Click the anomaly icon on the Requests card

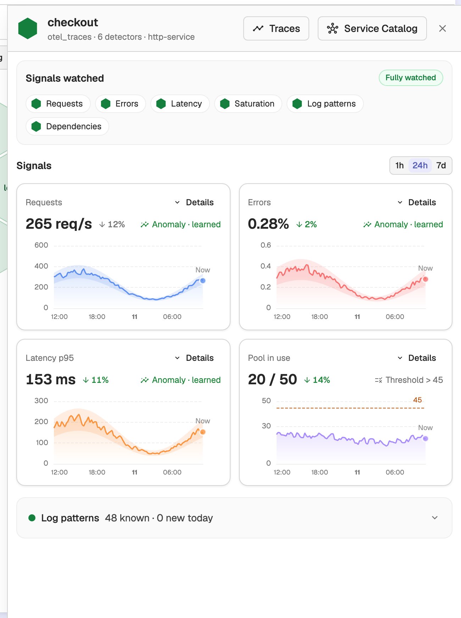pyautogui.click(x=144, y=224)
